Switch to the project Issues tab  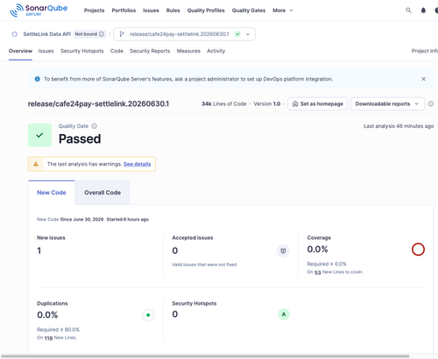coord(46,51)
